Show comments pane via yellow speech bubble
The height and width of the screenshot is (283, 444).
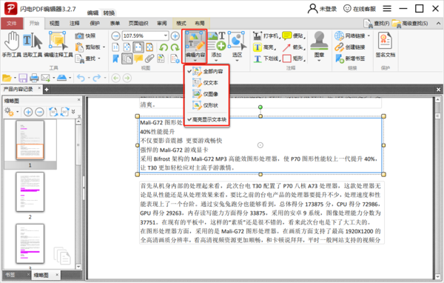[x=138, y=59]
